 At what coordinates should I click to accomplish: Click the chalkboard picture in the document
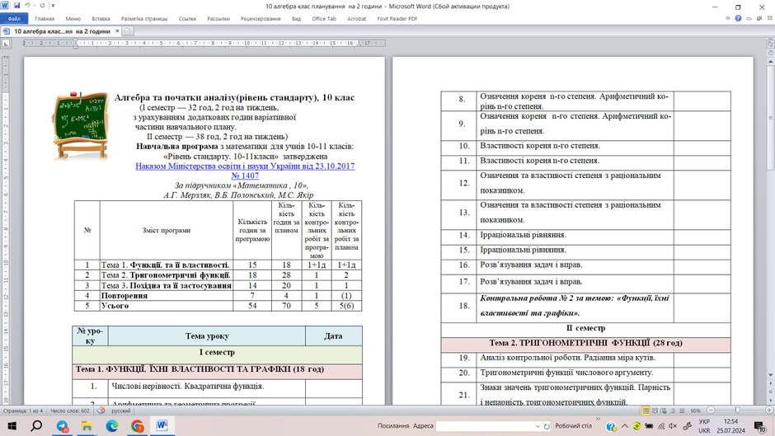point(80,125)
